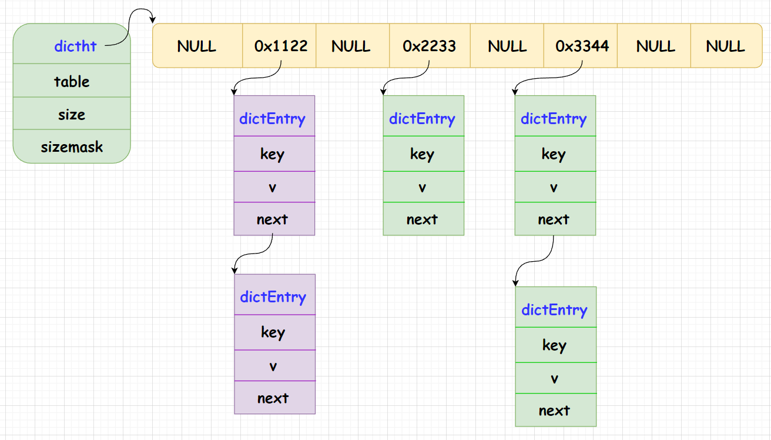Select the blue dictht header label
Viewport: 771px width, 440px height.
[75, 46]
